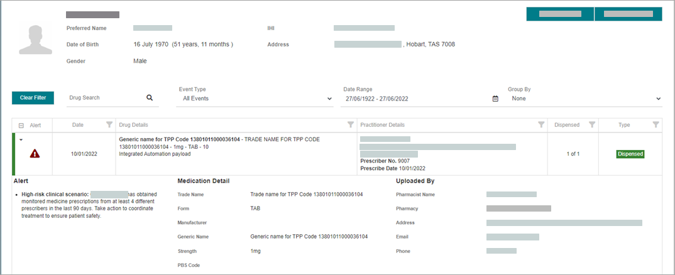Click the green Dispensed status badge
Screen dimensions: 675x275
coord(630,154)
